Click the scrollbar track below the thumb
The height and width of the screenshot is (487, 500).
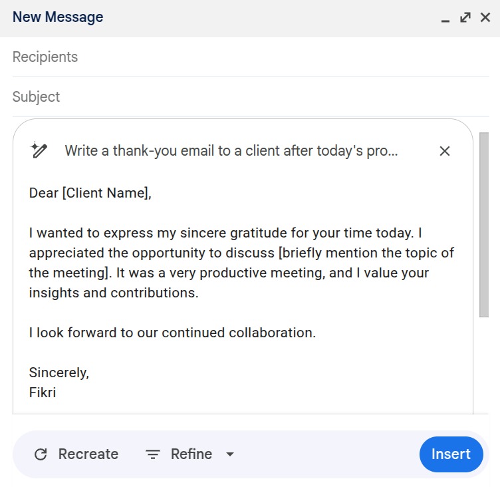click(484, 366)
